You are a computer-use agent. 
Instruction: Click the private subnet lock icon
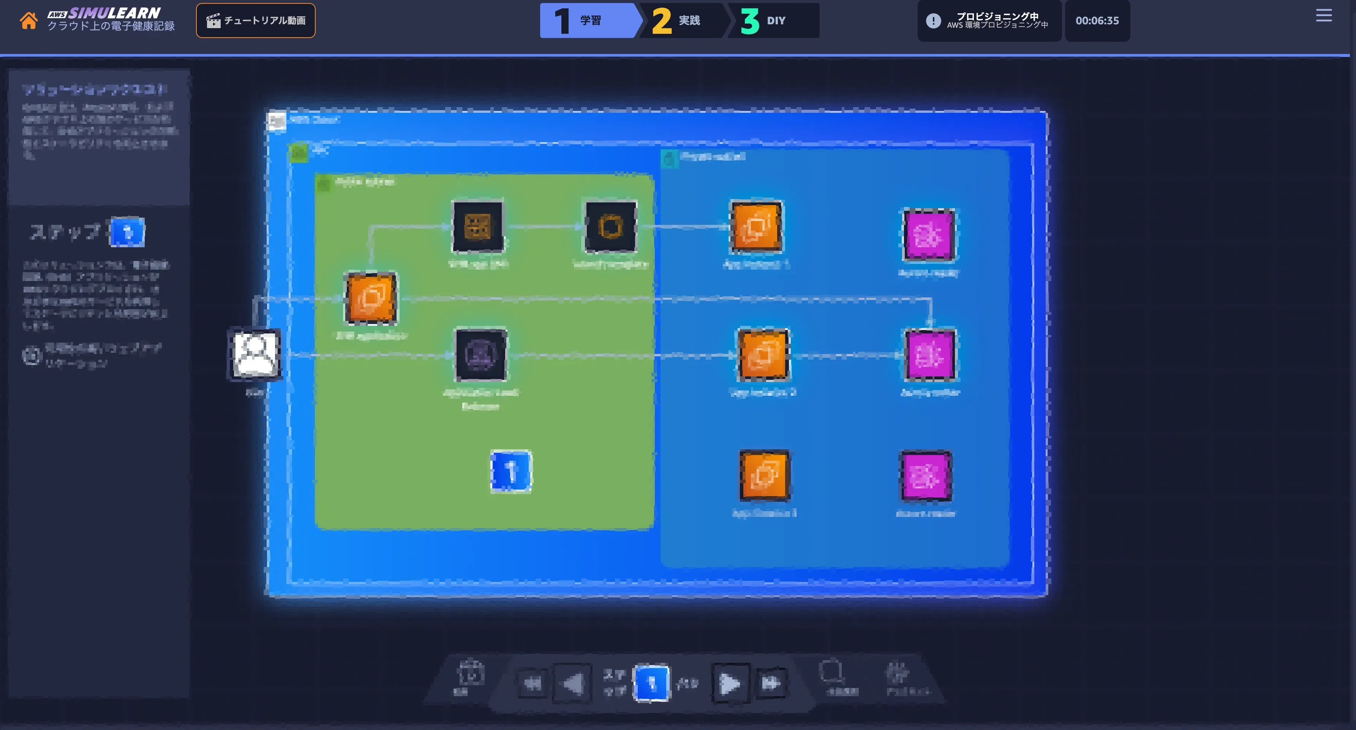[669, 158]
